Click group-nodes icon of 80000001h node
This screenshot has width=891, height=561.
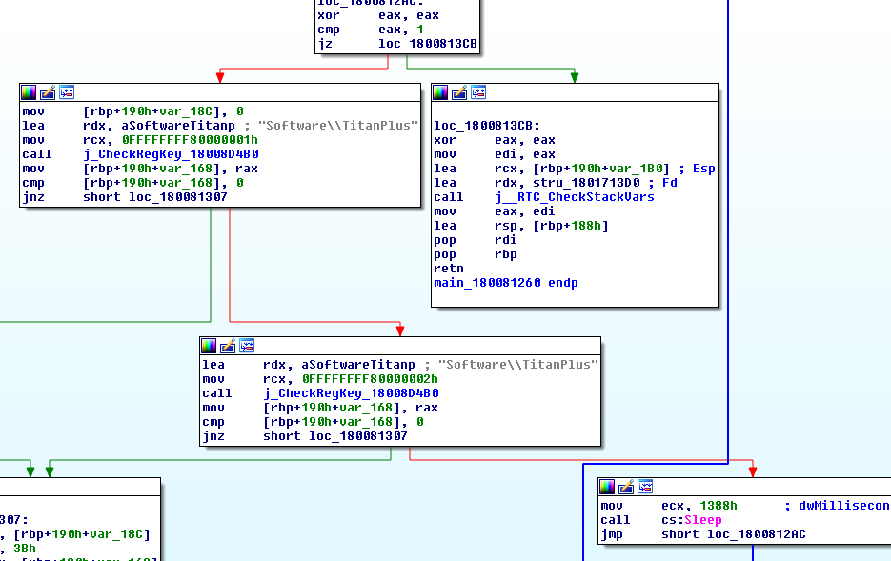pos(67,92)
